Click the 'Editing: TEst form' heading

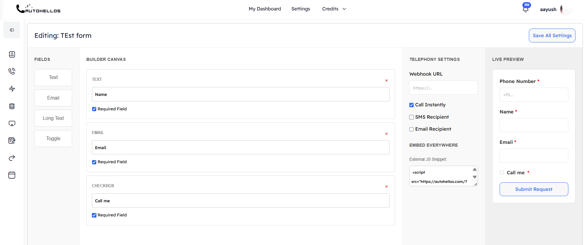pyautogui.click(x=63, y=36)
